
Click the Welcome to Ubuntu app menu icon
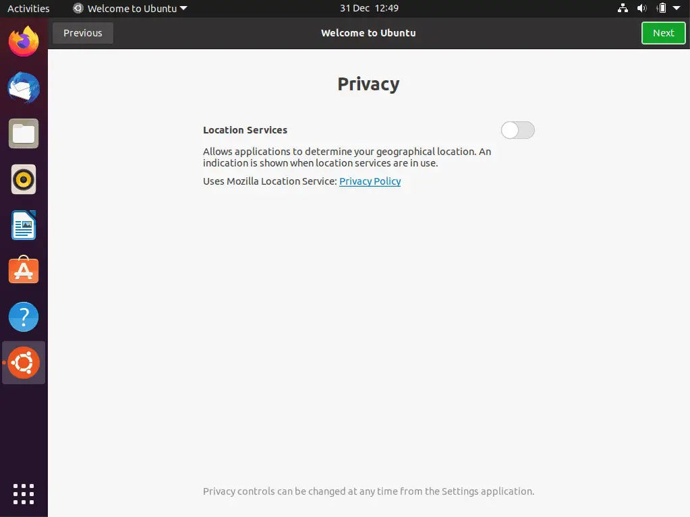[x=78, y=8]
